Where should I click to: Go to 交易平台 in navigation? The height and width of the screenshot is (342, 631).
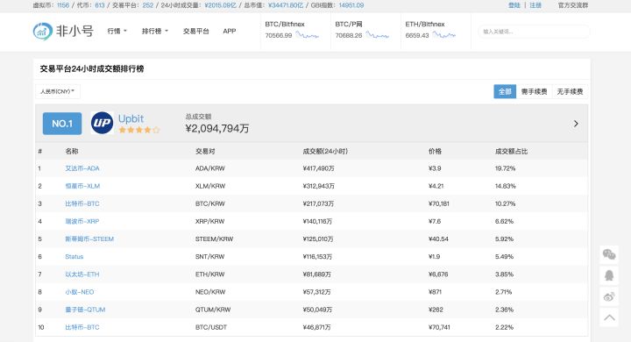tap(196, 31)
